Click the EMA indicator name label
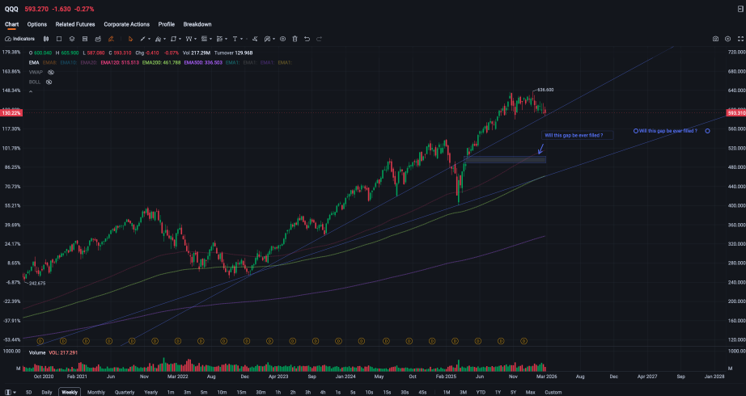 (x=34, y=62)
